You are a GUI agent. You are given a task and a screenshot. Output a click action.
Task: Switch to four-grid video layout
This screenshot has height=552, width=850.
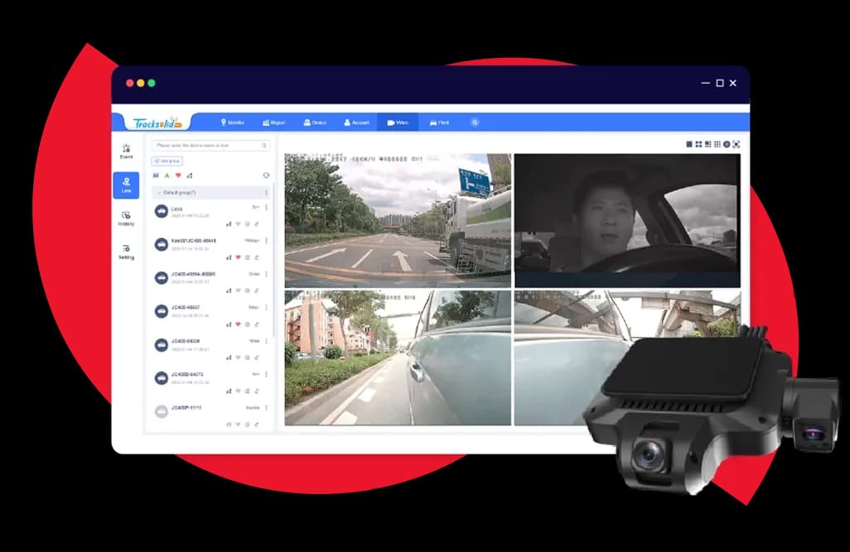coord(698,144)
